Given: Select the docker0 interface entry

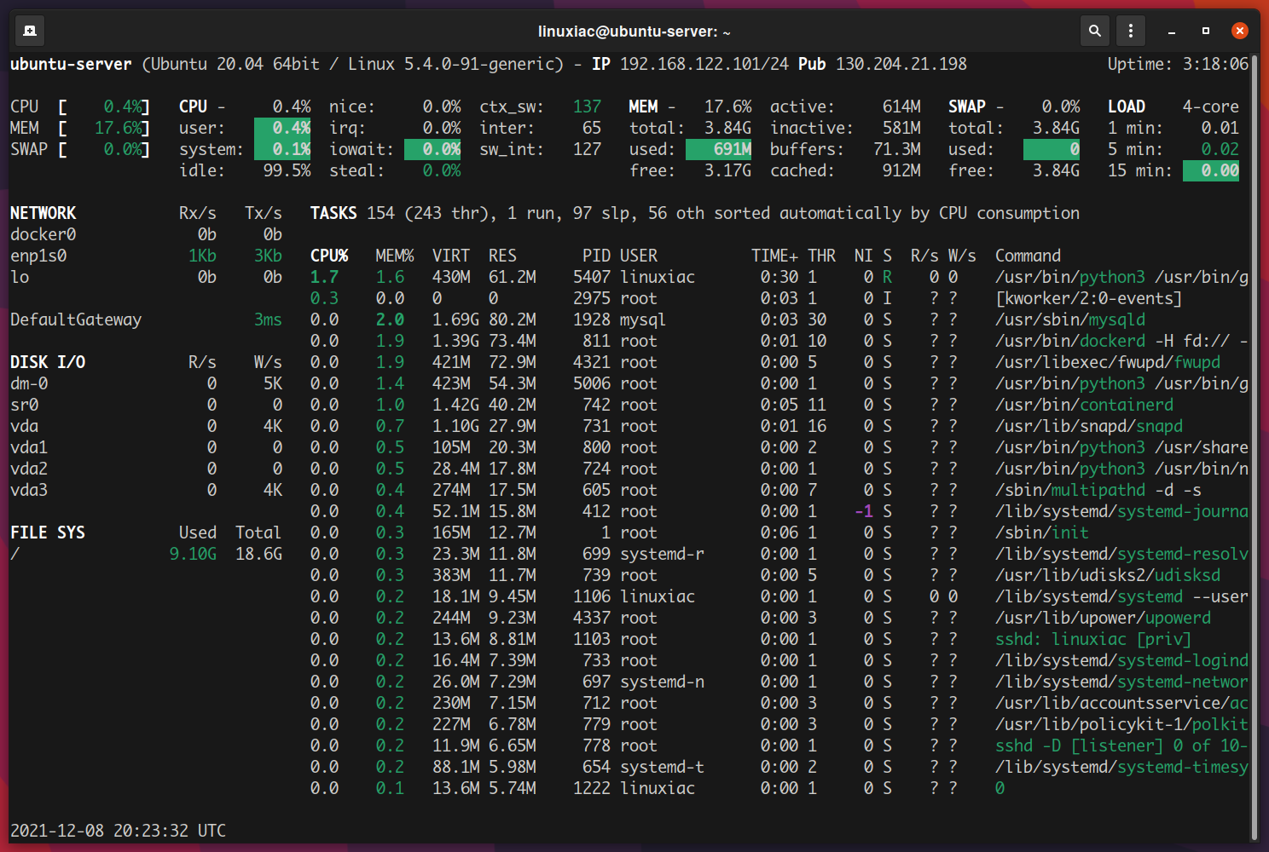Looking at the screenshot, I should (x=43, y=234).
